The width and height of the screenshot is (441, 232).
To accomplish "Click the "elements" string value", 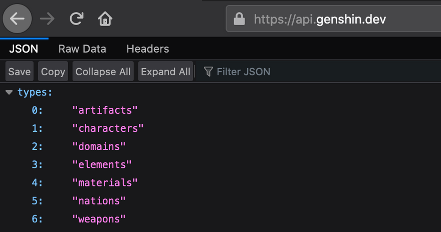I will coord(102,164).
